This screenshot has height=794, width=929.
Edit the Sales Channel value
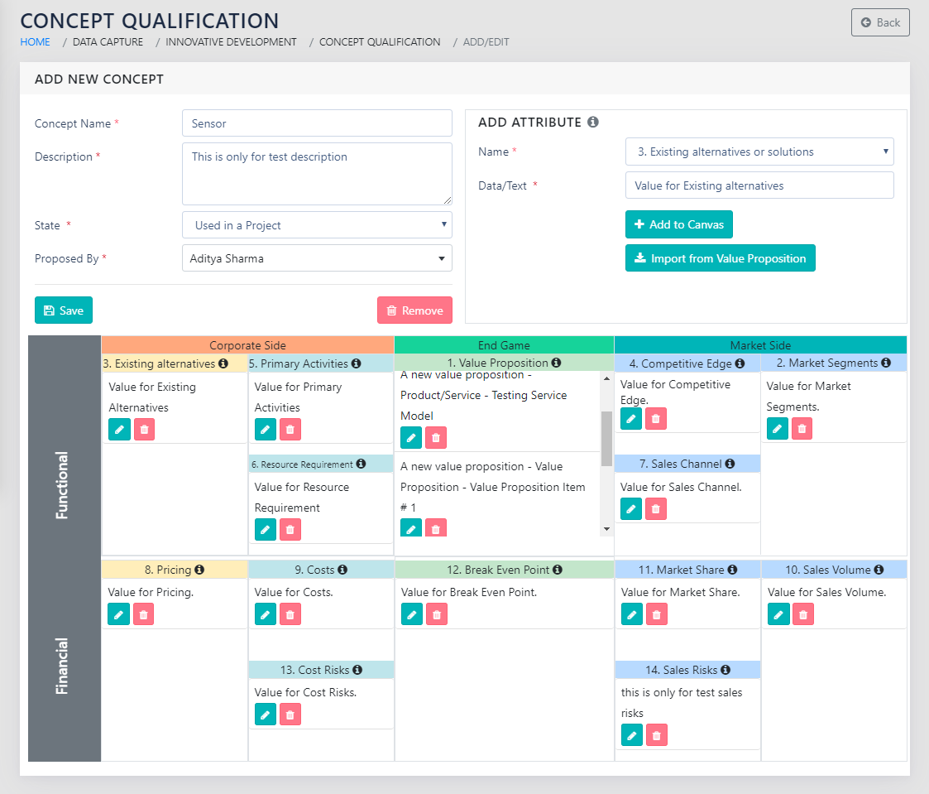(x=631, y=508)
